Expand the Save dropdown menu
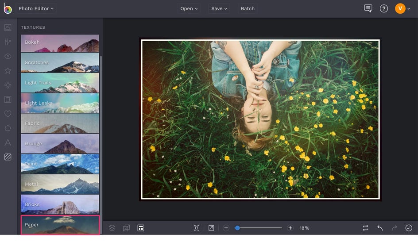418x242 pixels. 219,8
